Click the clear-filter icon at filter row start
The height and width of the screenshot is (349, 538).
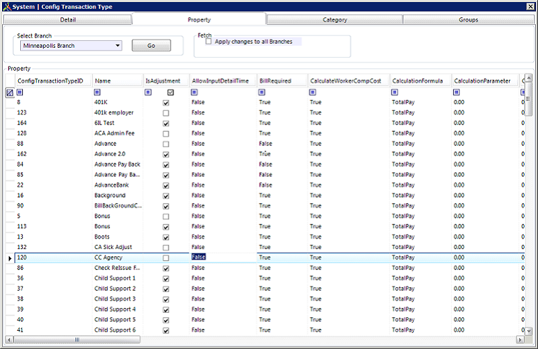(x=9, y=93)
